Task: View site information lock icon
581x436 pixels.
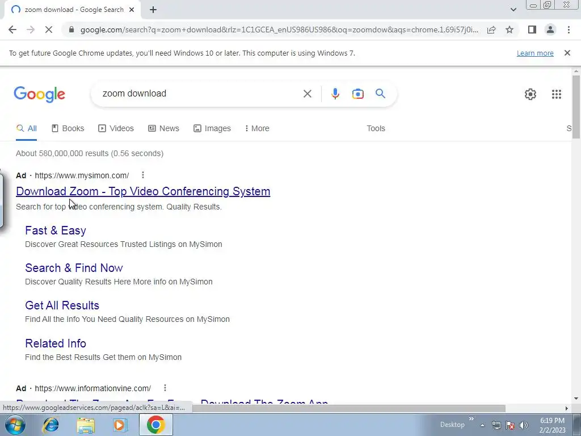Action: [x=71, y=30]
